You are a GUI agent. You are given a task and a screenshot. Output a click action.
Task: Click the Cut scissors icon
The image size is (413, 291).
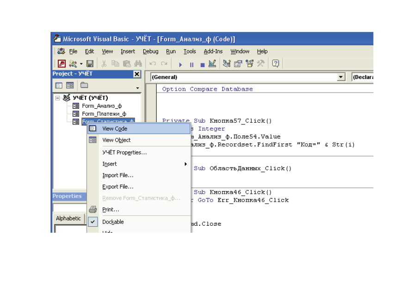tap(104, 63)
